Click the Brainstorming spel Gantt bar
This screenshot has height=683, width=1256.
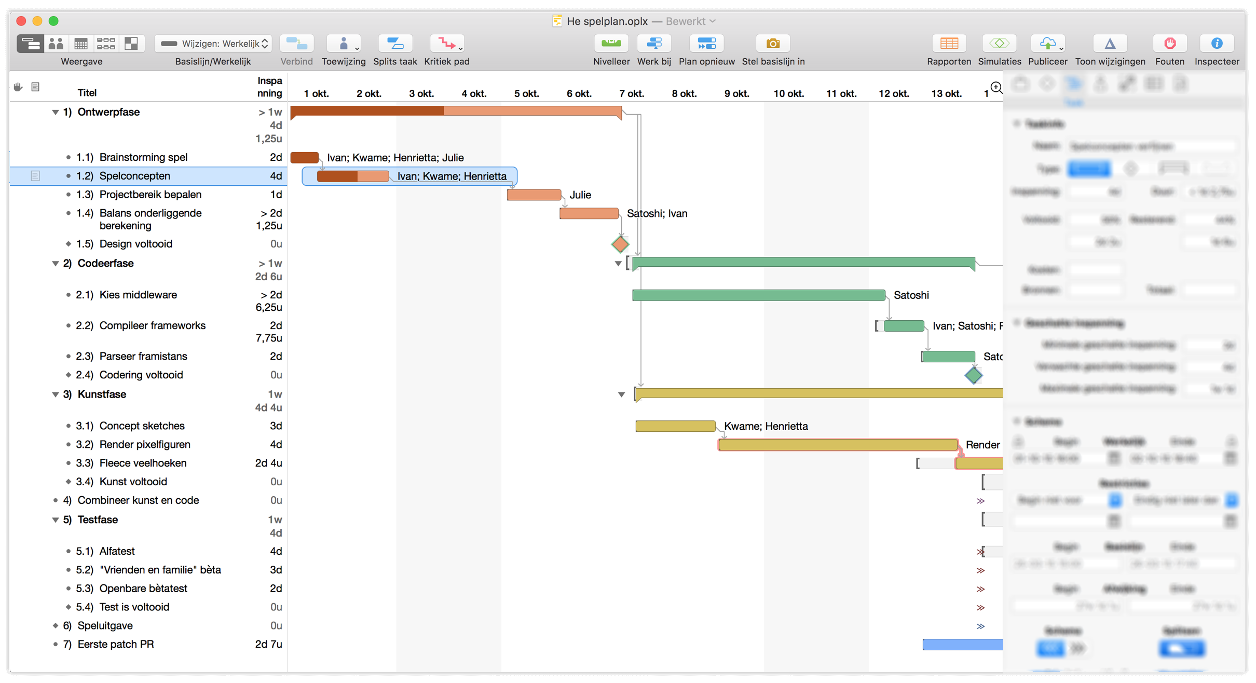305,157
